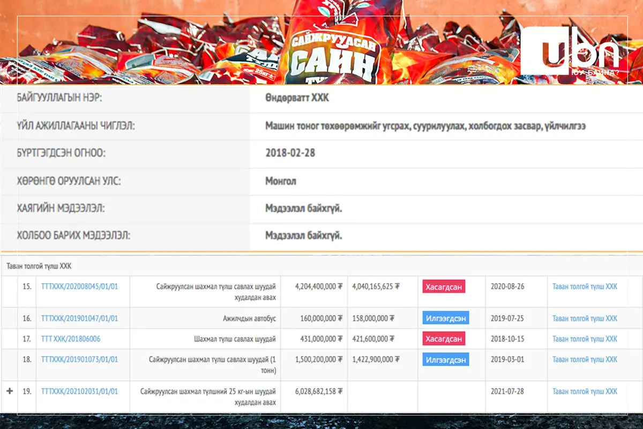Select the budget amount 1,500,200,000 ₮

[x=319, y=359]
